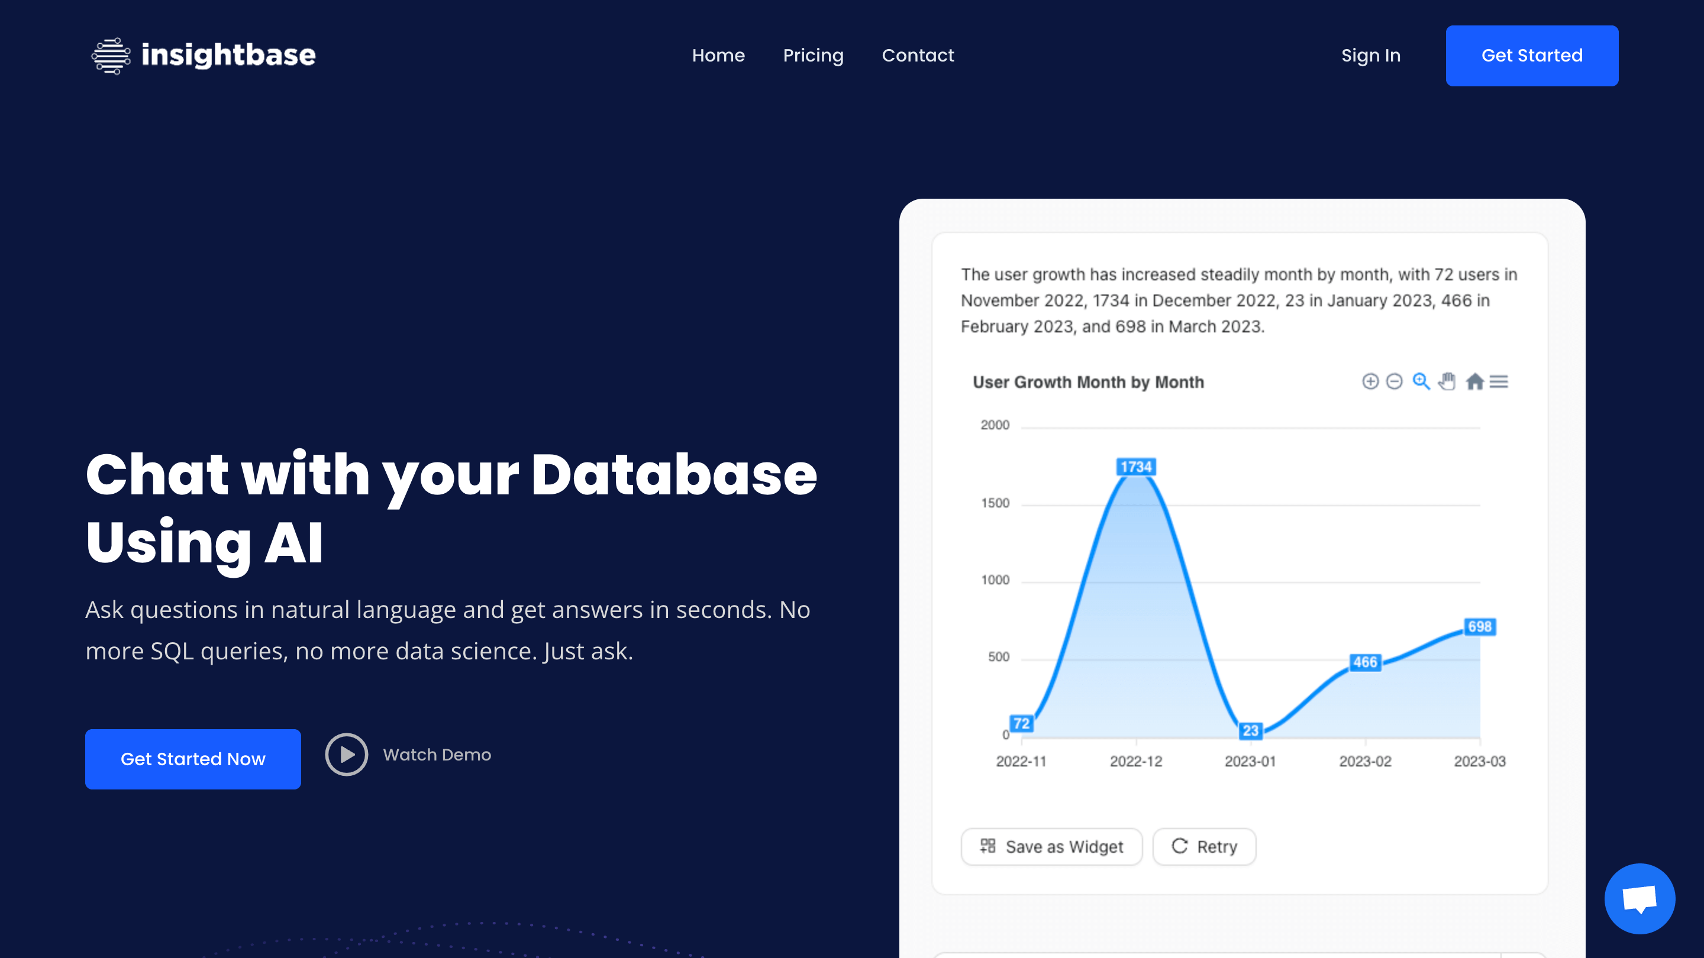Viewport: 1704px width, 958px height.
Task: Navigate to the Contact page
Action: 918,56
